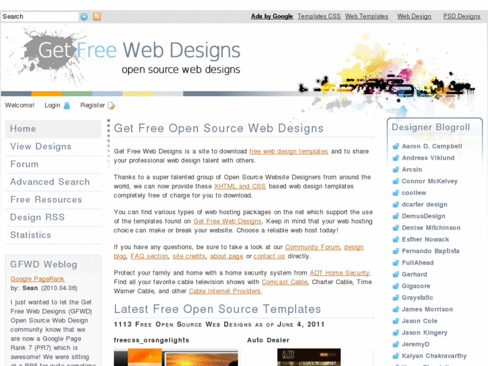Click the link icon beside dcarter design
The height and width of the screenshot is (366, 488).
pos(395,205)
